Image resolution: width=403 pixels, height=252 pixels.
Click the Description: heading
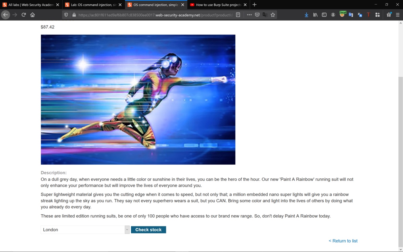pyautogui.click(x=54, y=173)
